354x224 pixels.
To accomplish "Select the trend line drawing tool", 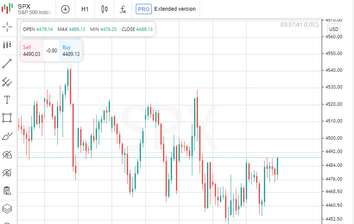I will 7,63.
